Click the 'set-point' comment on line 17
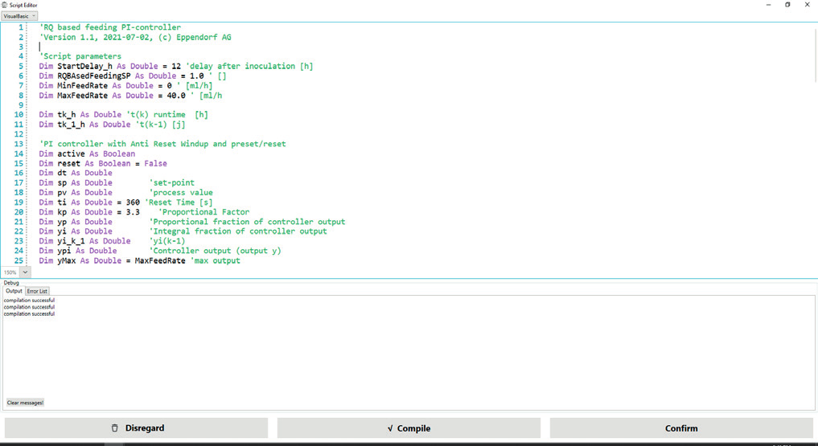The height and width of the screenshot is (446, 818). 171,183
